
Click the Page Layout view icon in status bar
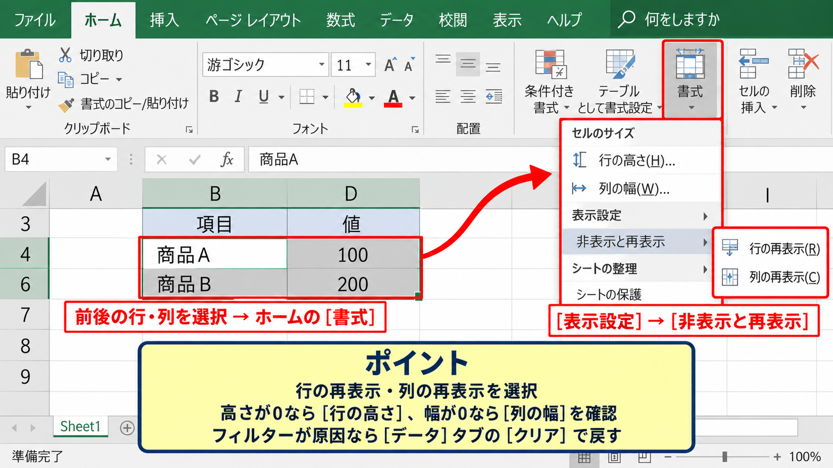614,457
